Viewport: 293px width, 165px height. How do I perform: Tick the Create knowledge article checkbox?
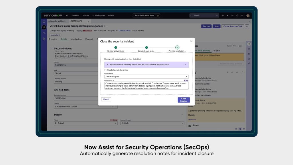[x=105, y=70]
